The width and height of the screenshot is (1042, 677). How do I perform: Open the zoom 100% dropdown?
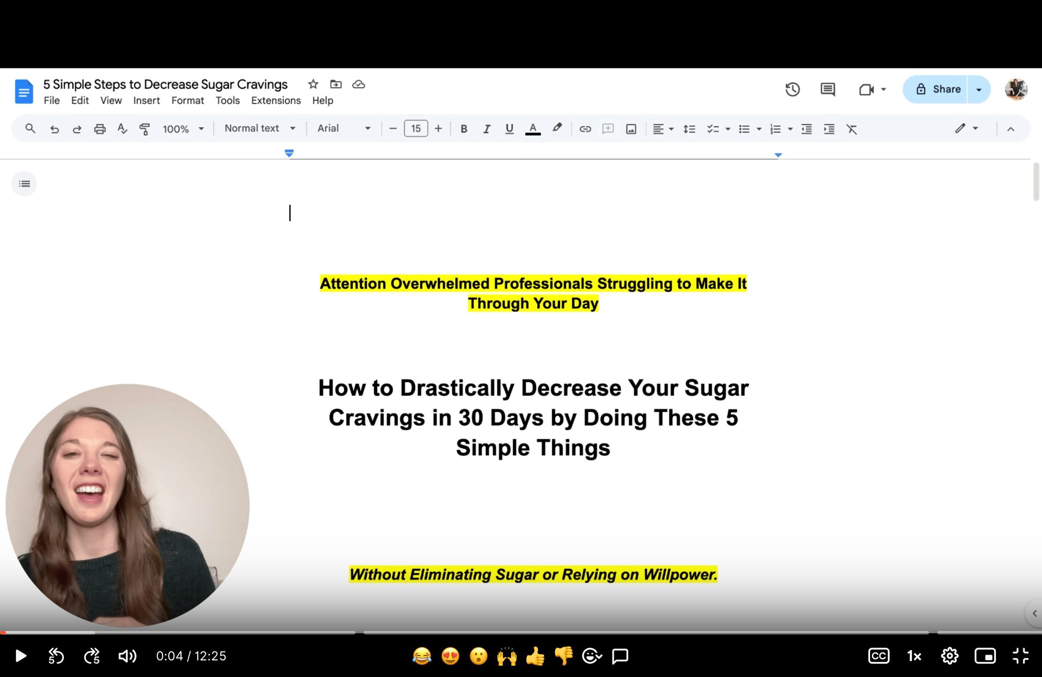pos(183,129)
